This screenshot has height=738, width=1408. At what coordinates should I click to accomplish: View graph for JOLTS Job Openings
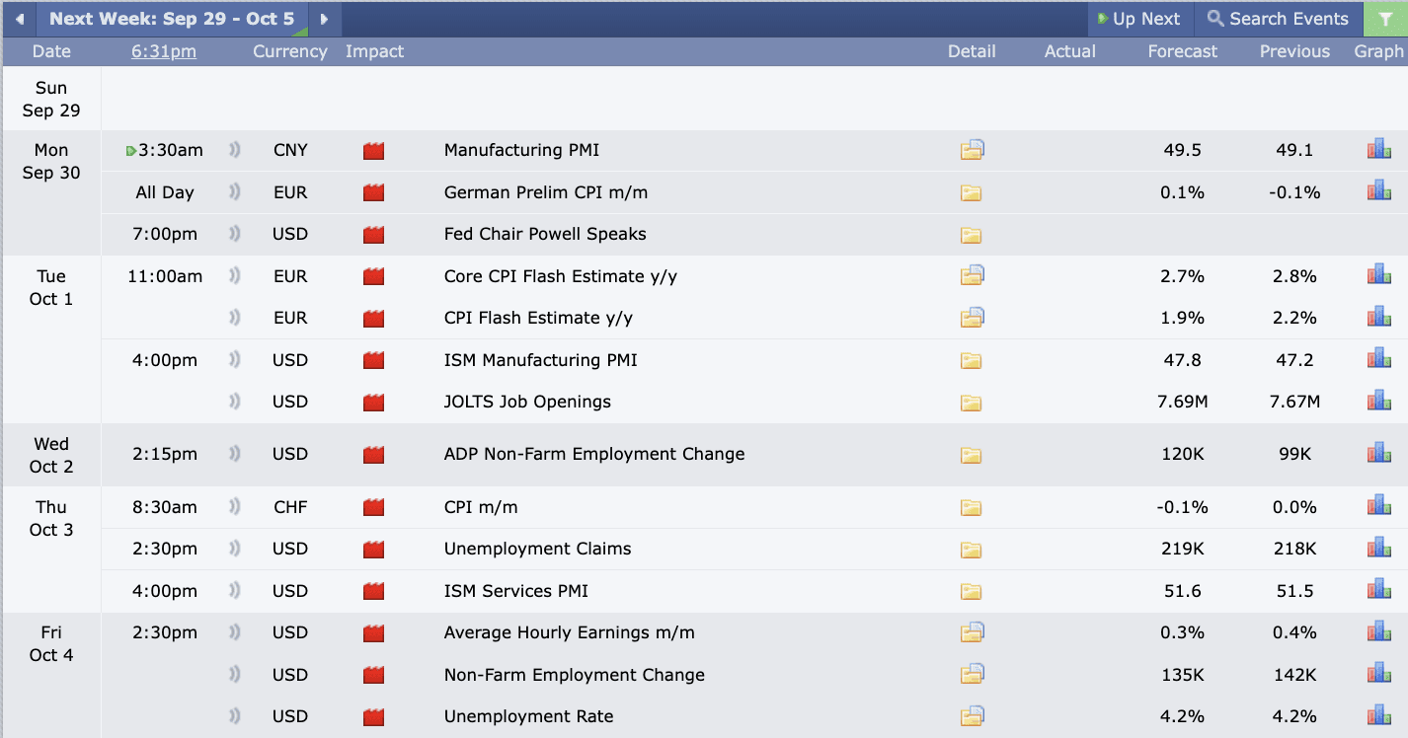pyautogui.click(x=1378, y=402)
